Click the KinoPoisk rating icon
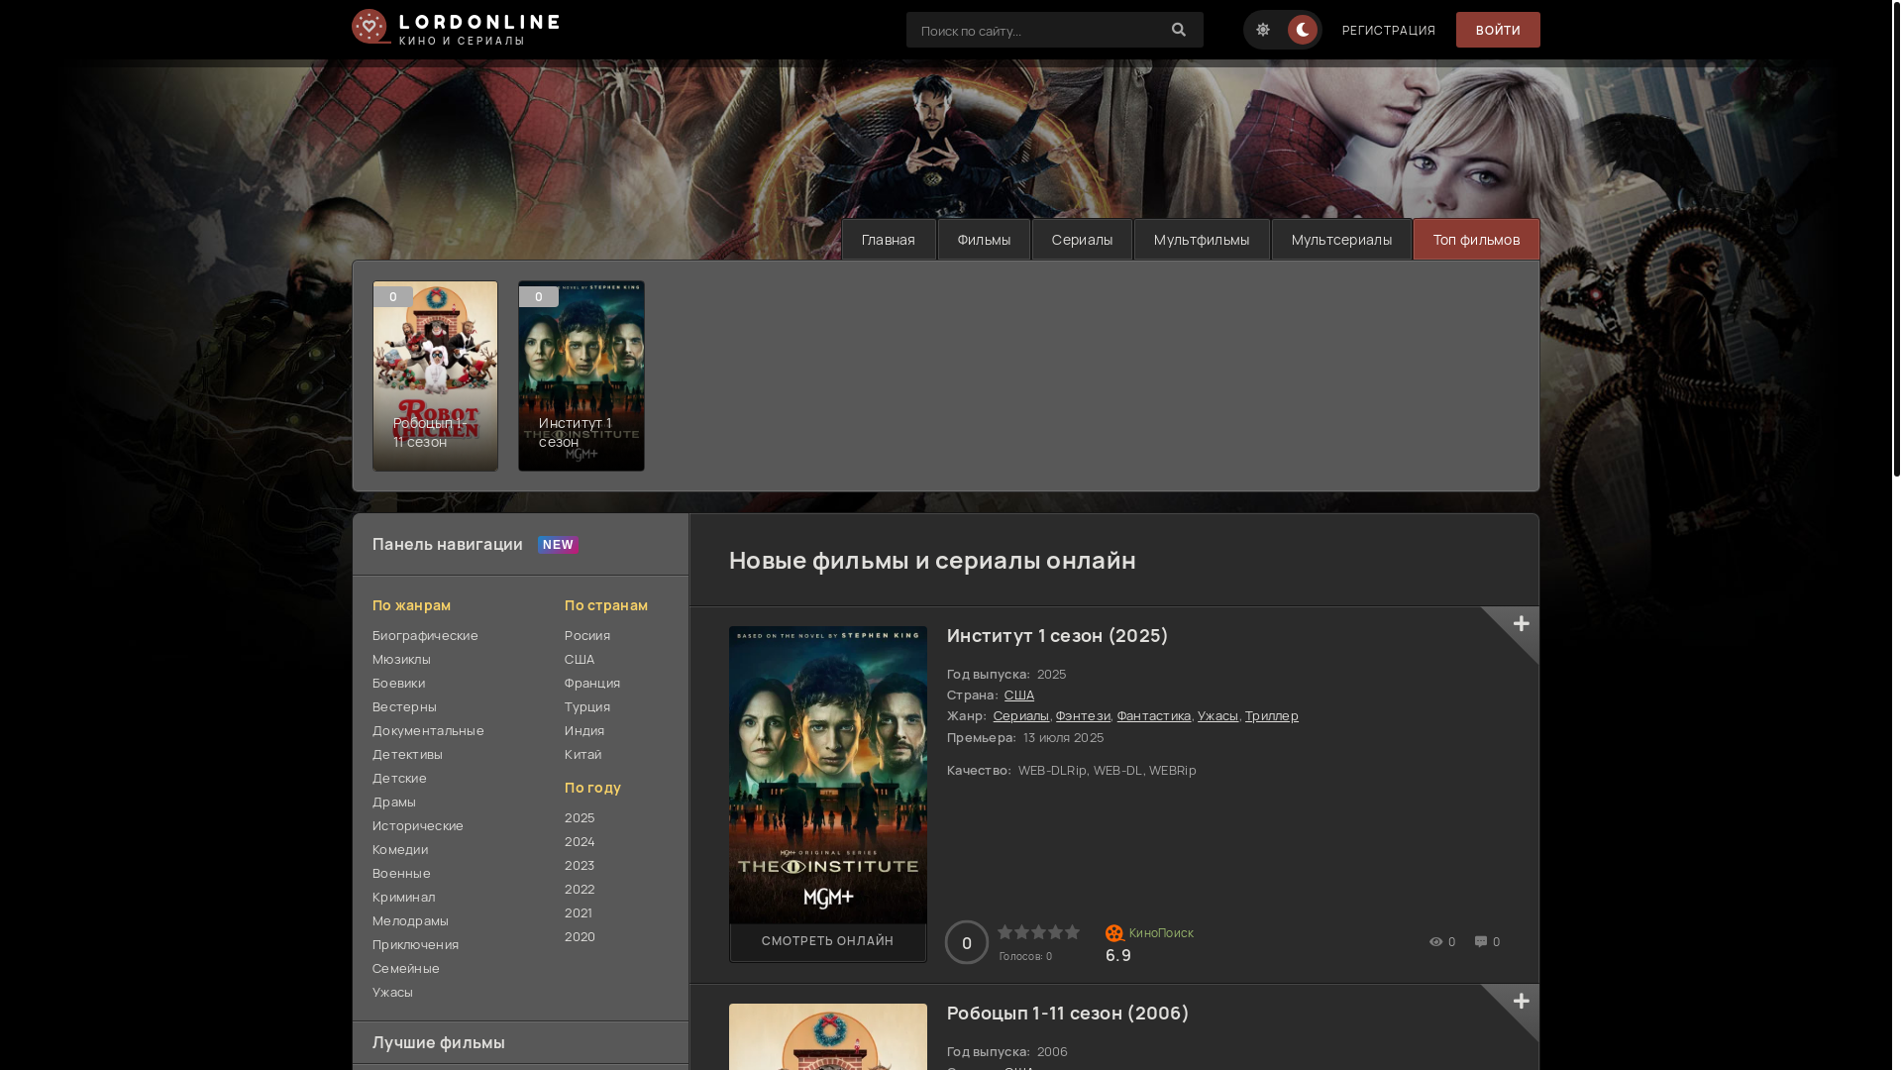 tap(1114, 933)
